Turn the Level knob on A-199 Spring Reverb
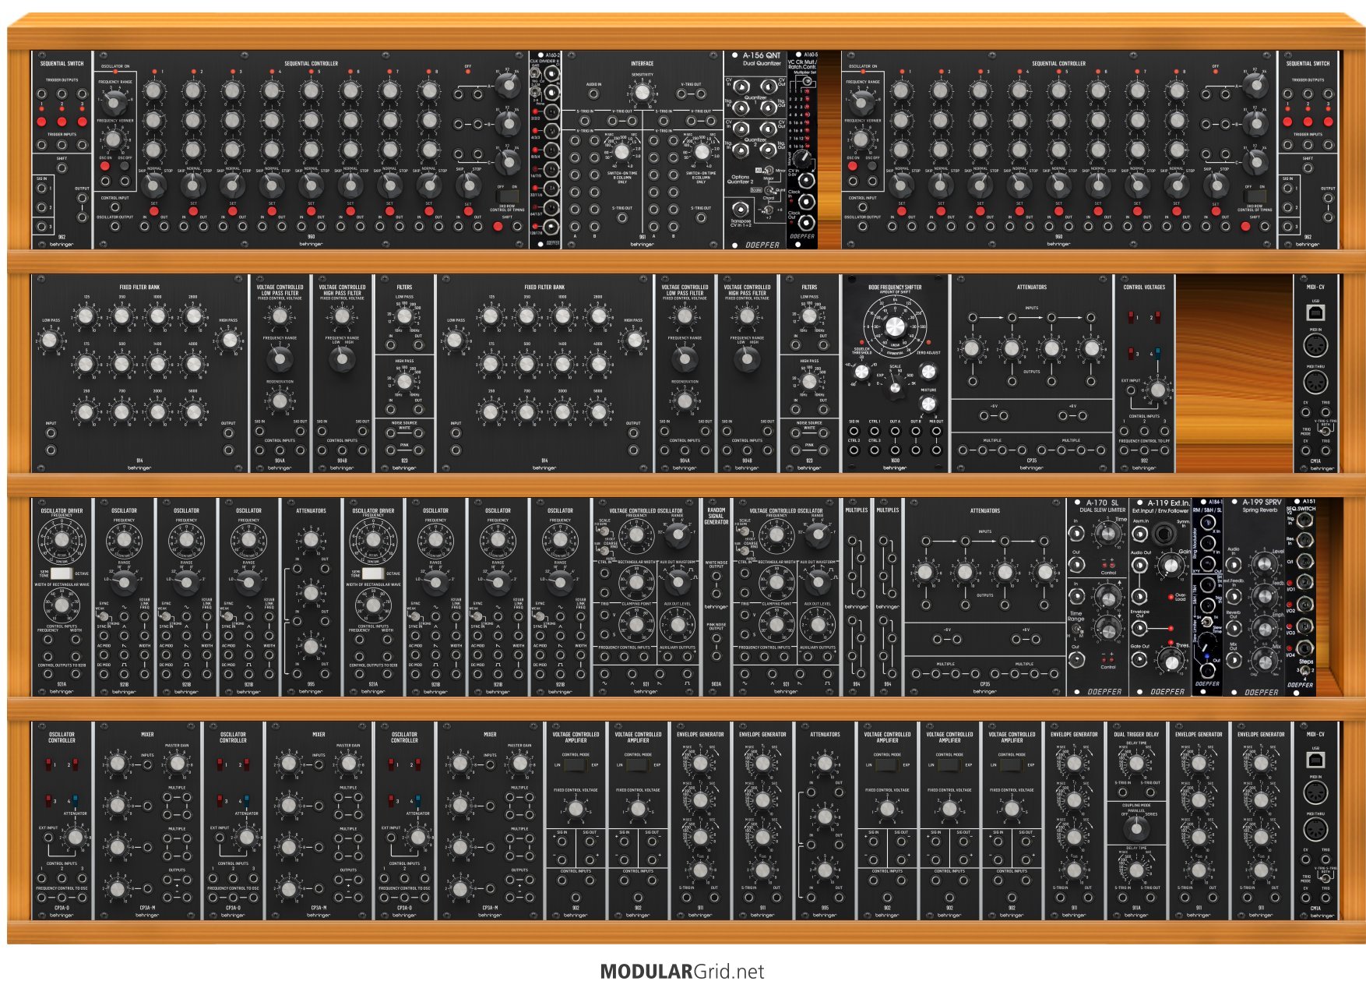1366x988 pixels. tap(1264, 564)
